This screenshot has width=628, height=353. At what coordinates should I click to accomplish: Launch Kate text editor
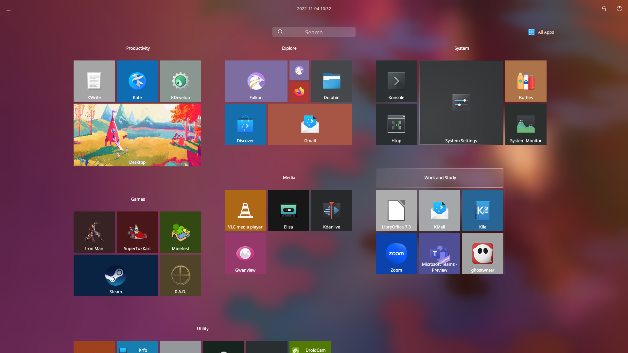click(137, 81)
